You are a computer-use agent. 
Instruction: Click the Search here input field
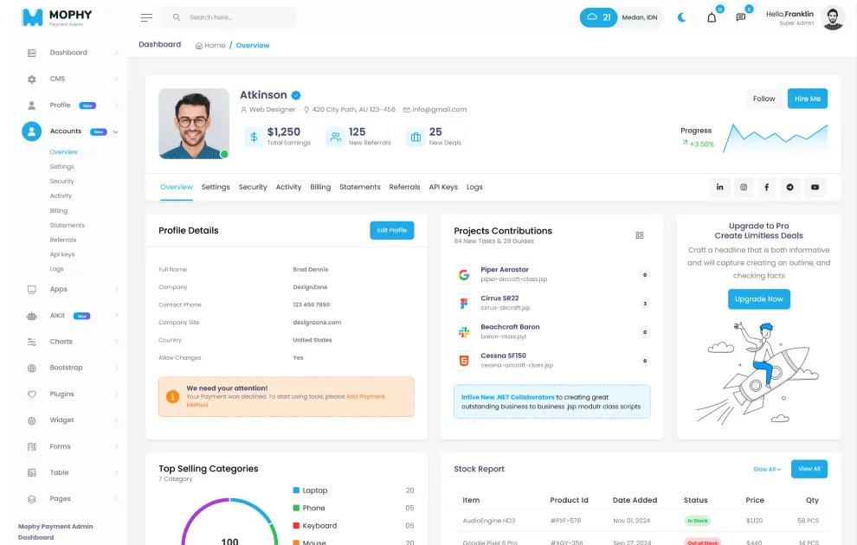point(229,17)
